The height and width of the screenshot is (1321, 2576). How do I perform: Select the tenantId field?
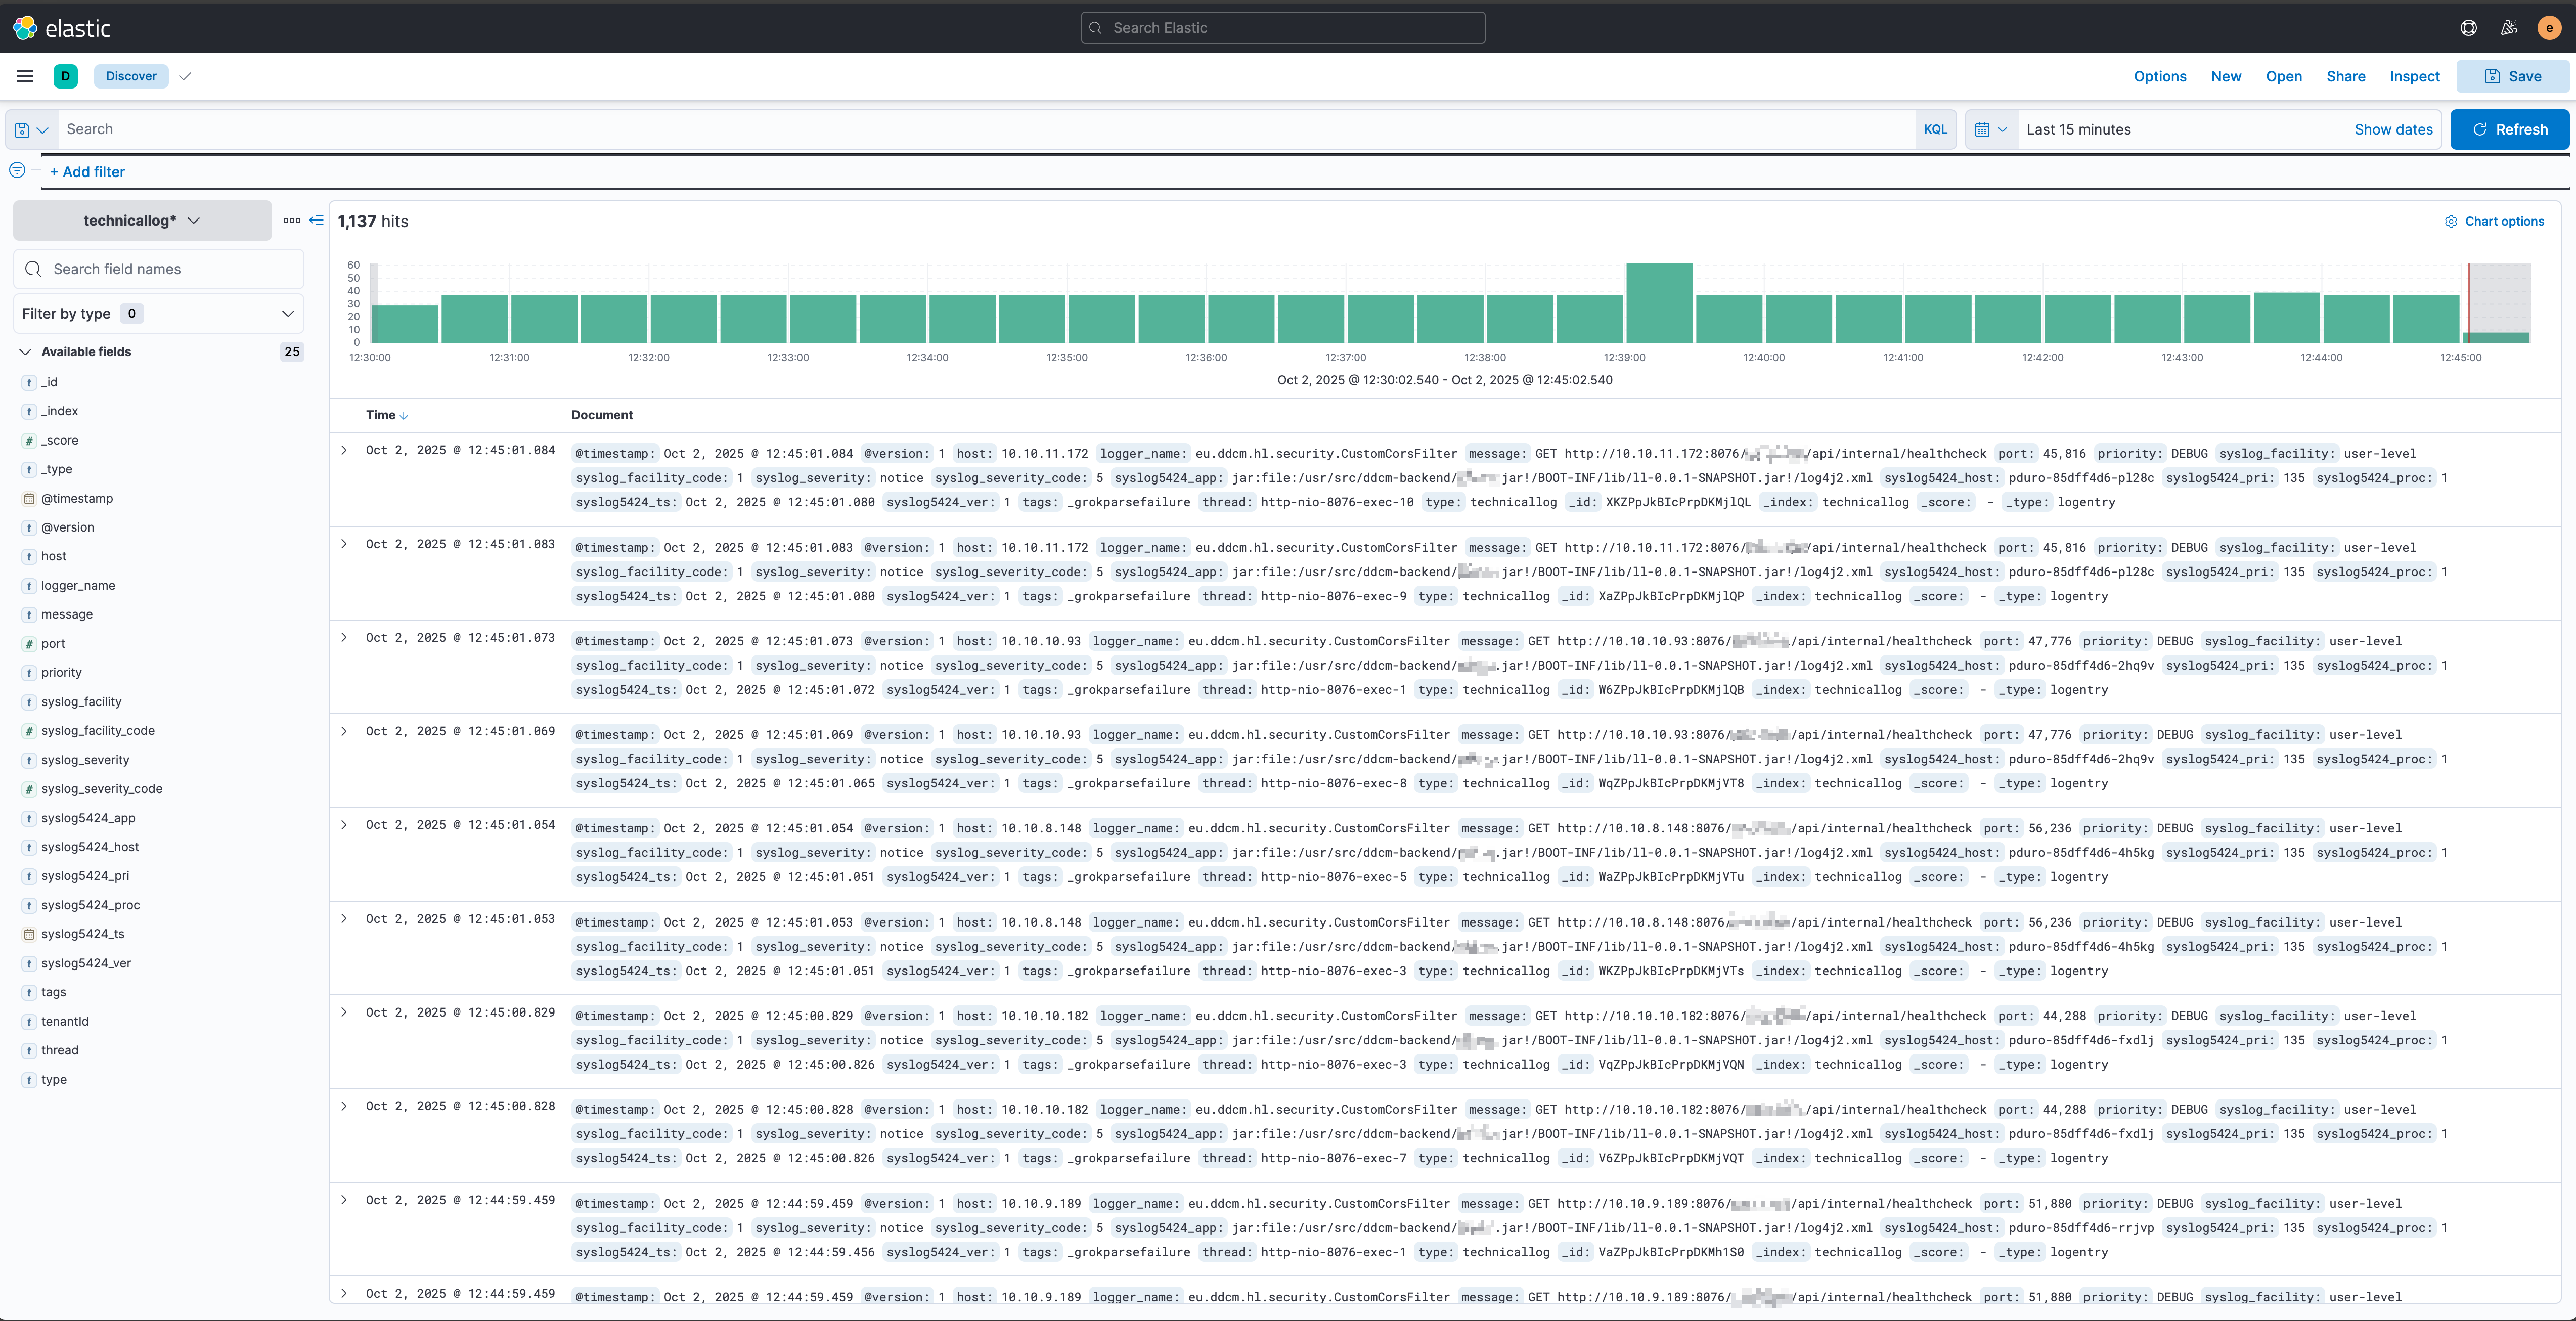point(65,1021)
